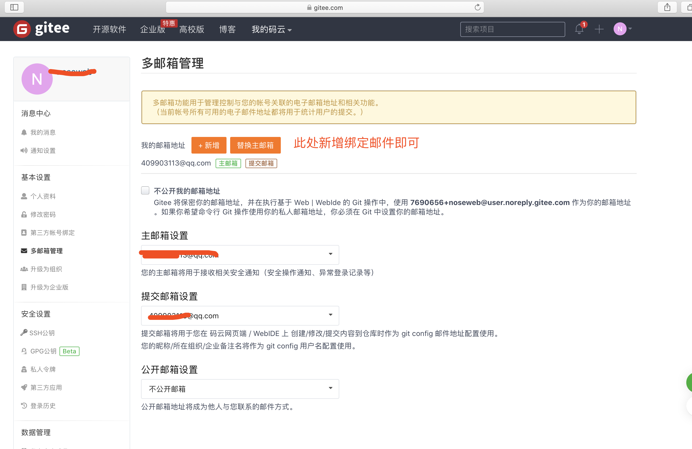Go to 我的消息 in sidebar
This screenshot has height=449, width=692.
coord(43,133)
